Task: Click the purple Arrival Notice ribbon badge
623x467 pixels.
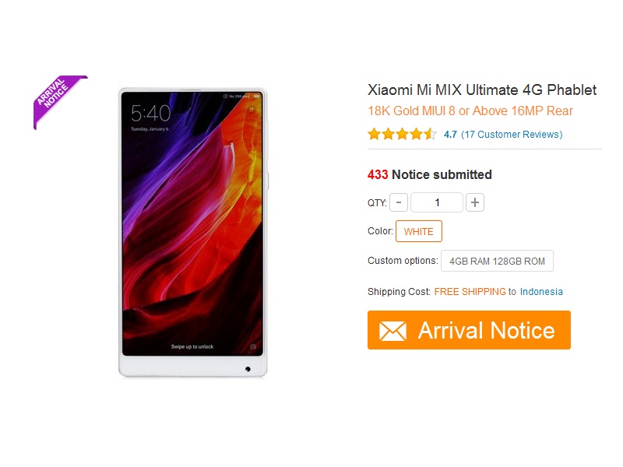Action: [x=58, y=99]
